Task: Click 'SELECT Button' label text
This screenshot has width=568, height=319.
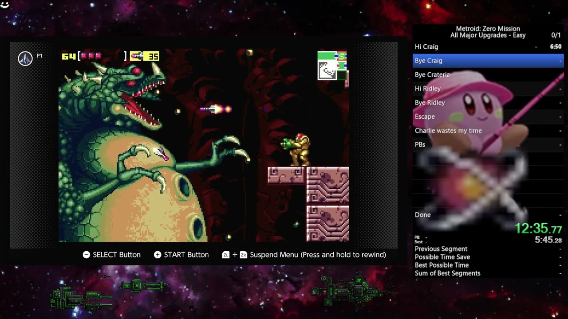Action: click(117, 255)
